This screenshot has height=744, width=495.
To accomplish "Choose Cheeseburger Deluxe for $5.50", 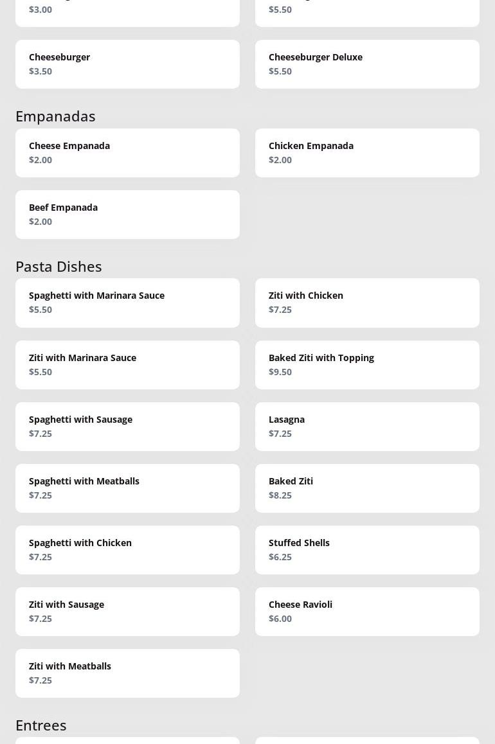I will coord(367,64).
